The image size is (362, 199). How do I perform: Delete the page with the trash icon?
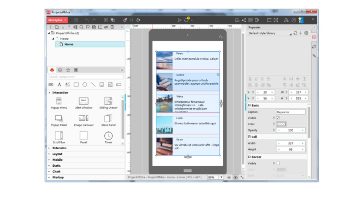pyautogui.click(x=112, y=27)
